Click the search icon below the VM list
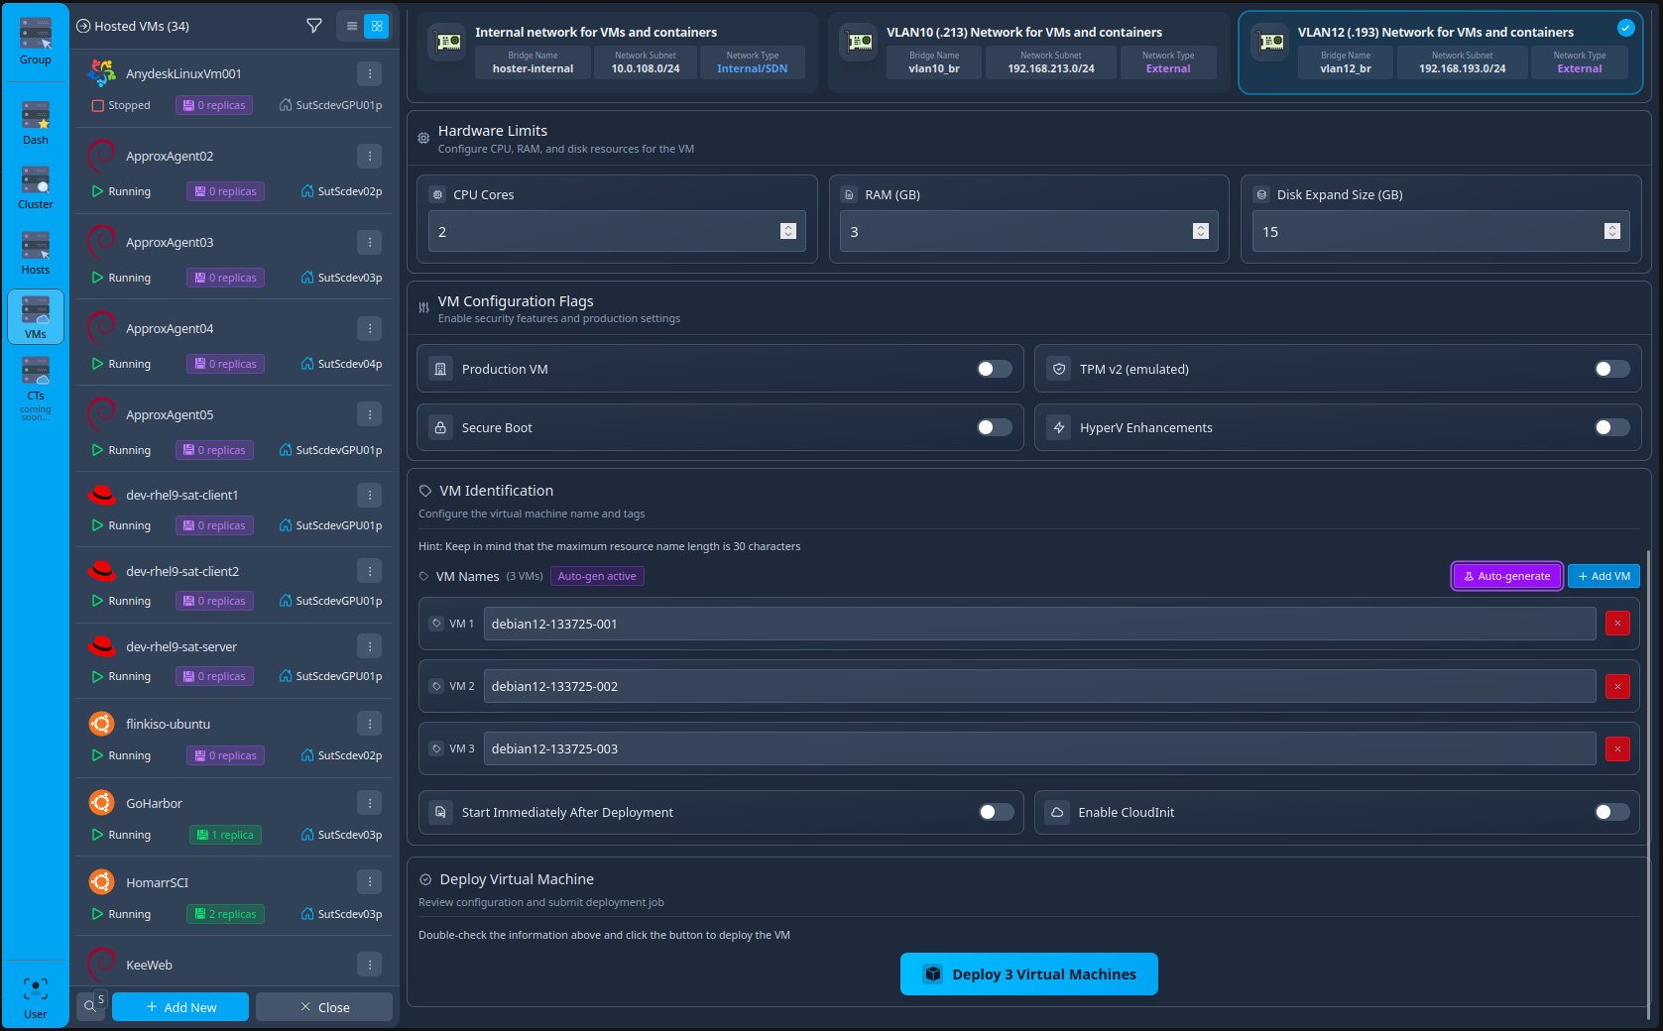 point(91,1005)
